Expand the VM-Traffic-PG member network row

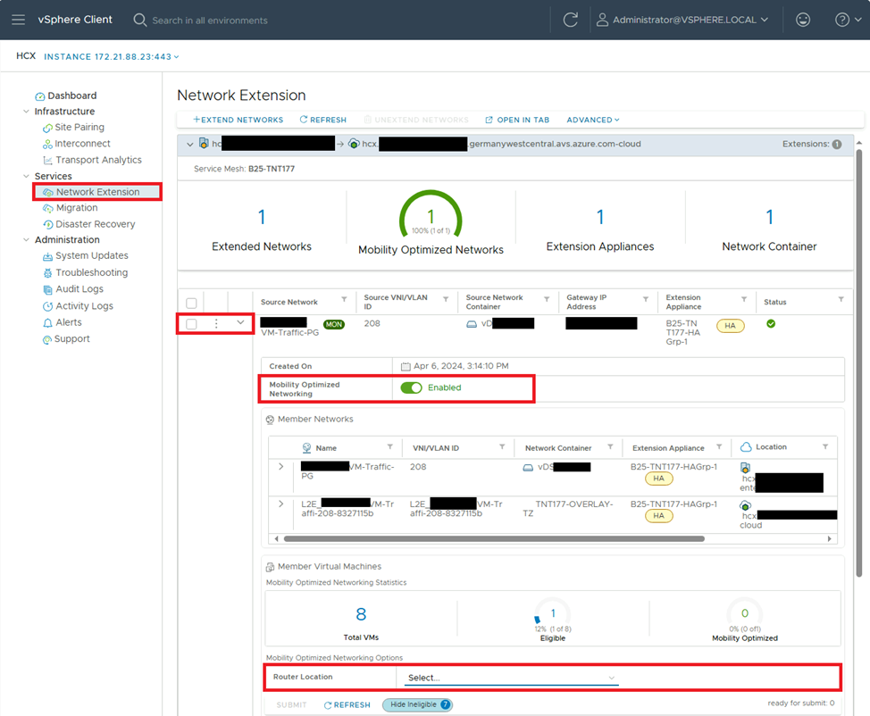point(281,467)
